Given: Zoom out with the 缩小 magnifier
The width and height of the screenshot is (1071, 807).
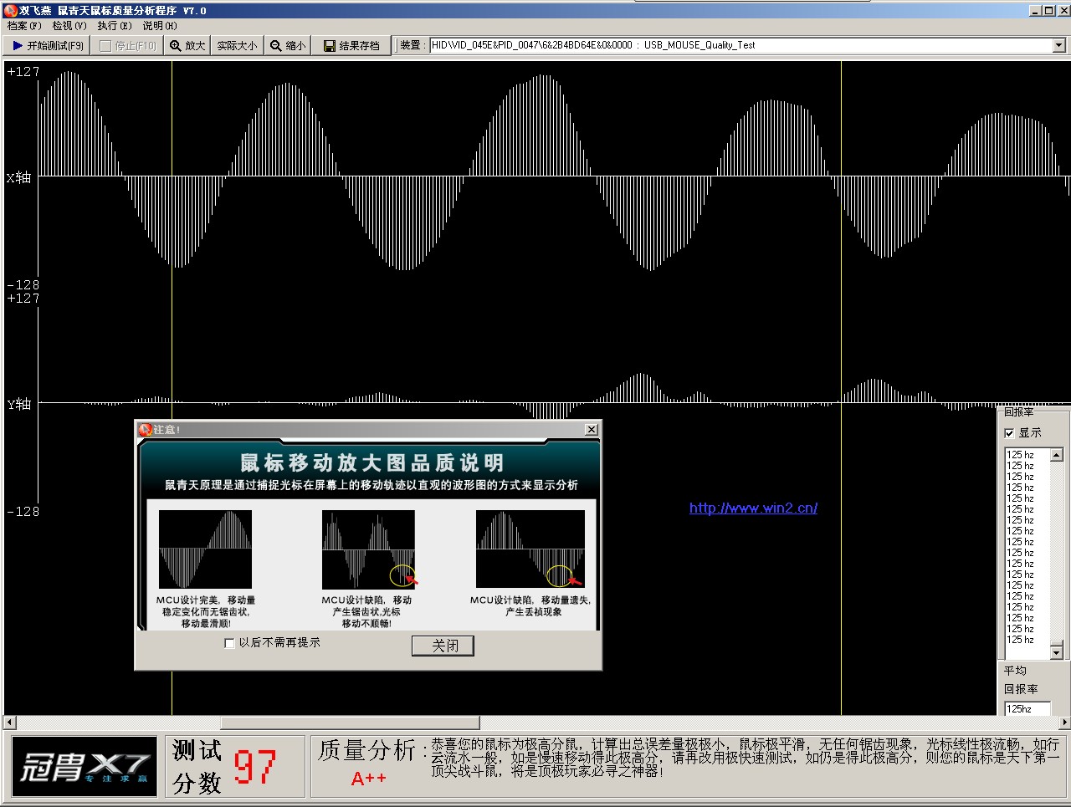Looking at the screenshot, I should click(x=287, y=46).
